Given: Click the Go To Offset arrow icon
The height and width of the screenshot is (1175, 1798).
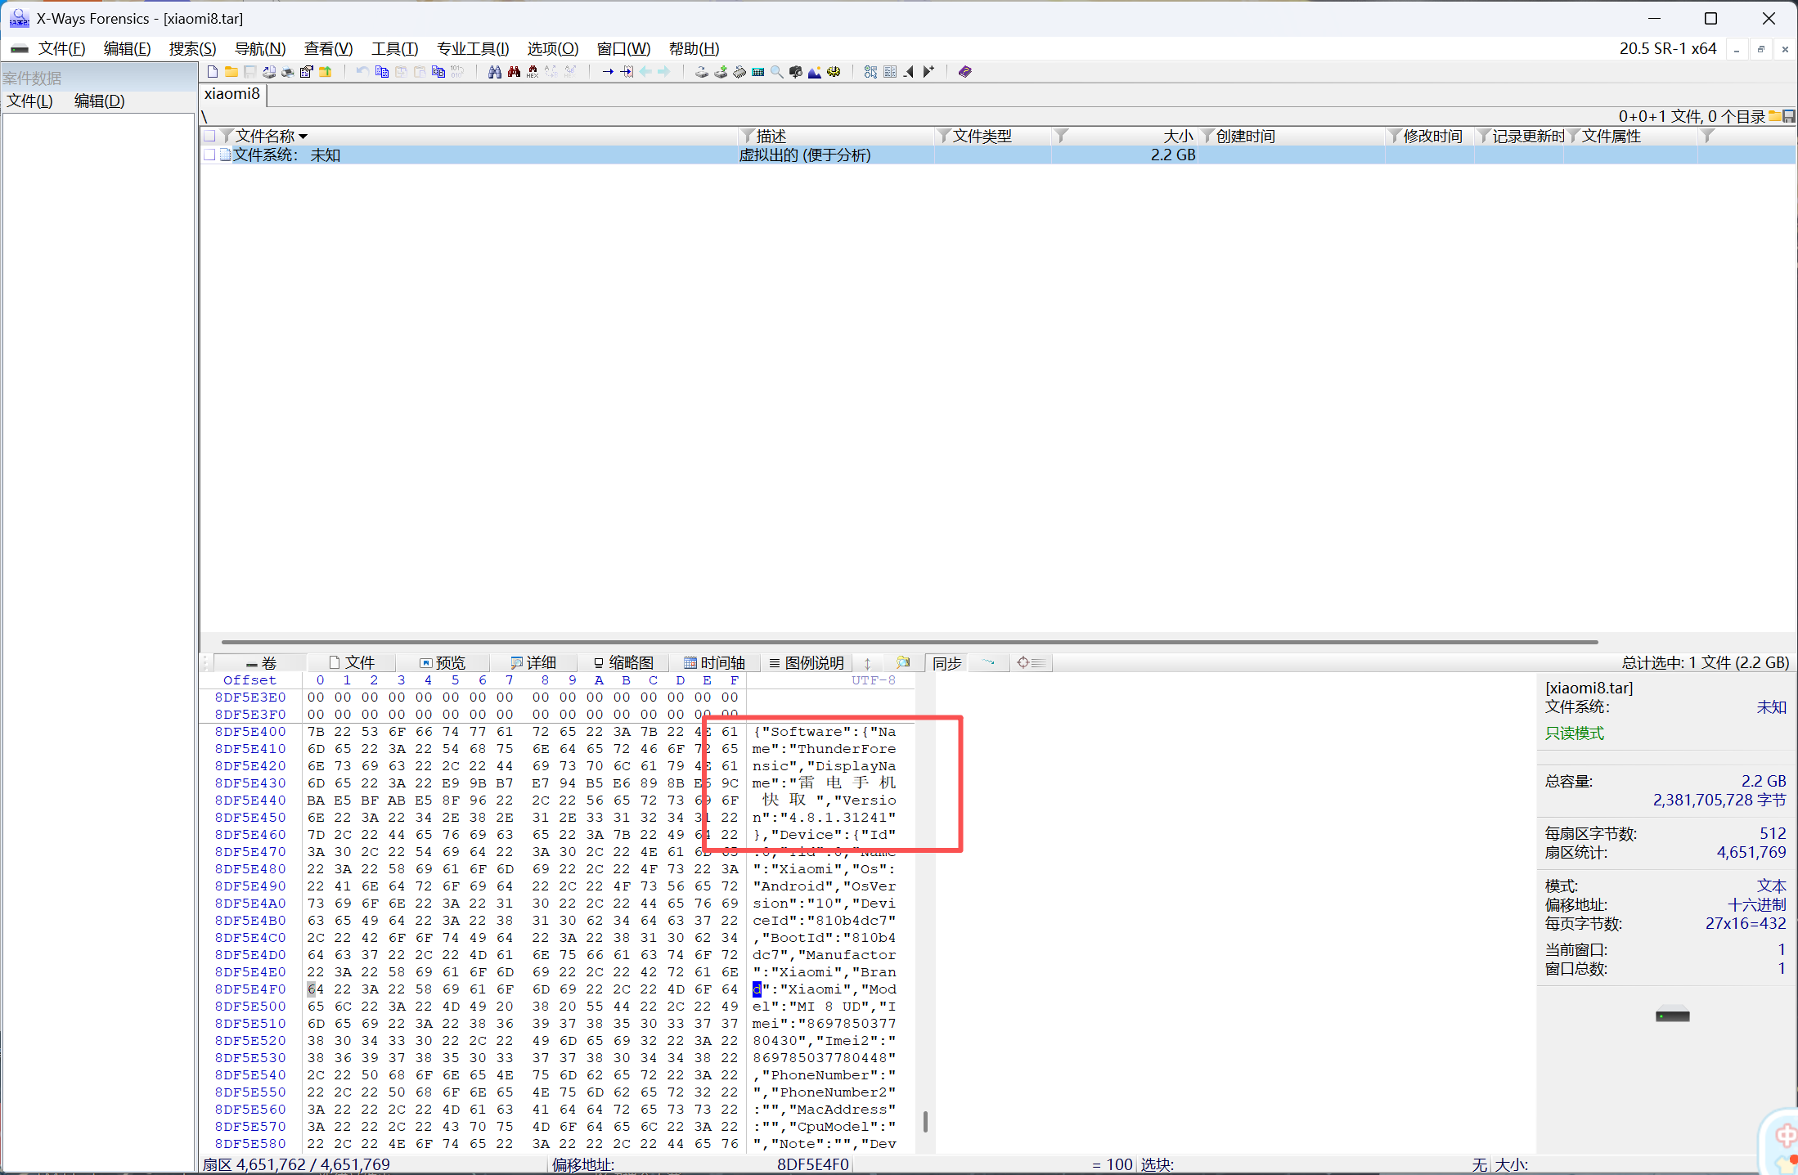Looking at the screenshot, I should click(x=608, y=72).
